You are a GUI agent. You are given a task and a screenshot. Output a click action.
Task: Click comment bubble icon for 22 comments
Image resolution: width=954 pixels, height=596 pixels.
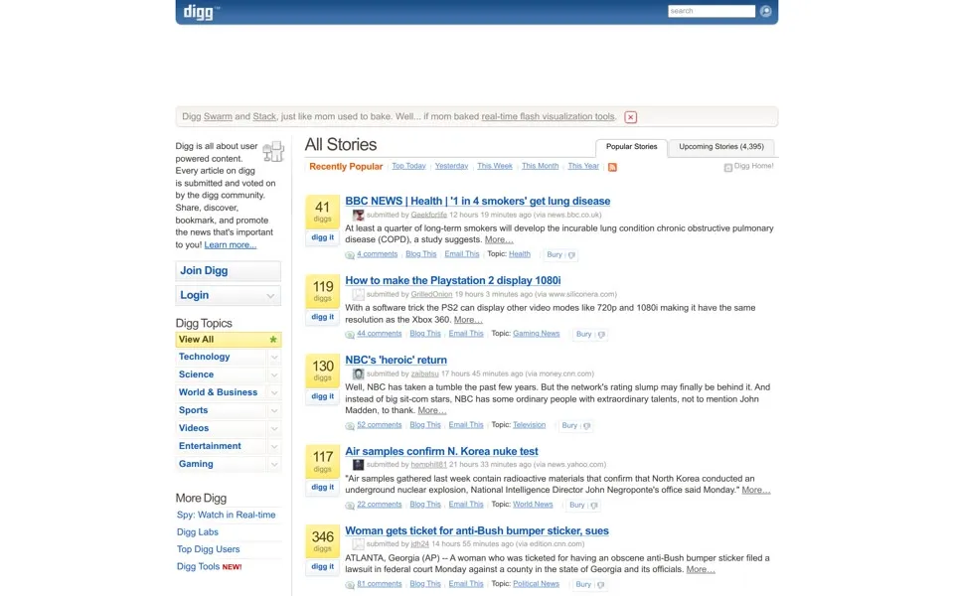[x=350, y=506]
